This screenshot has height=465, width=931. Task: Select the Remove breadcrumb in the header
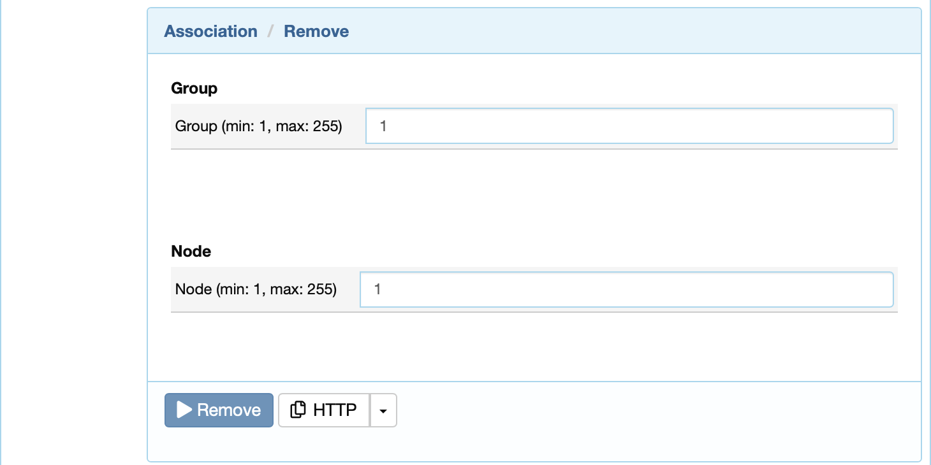316,31
